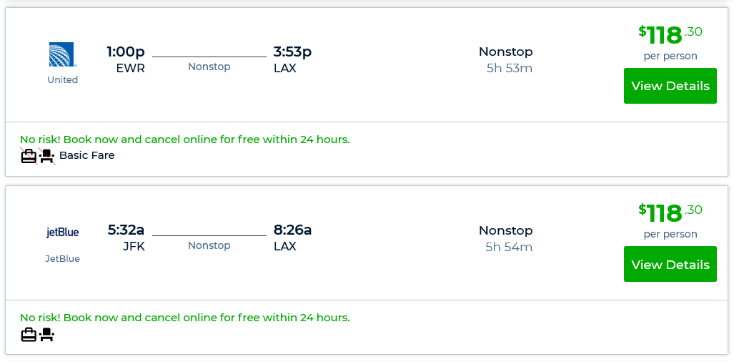Click the EWR airport code

point(131,69)
